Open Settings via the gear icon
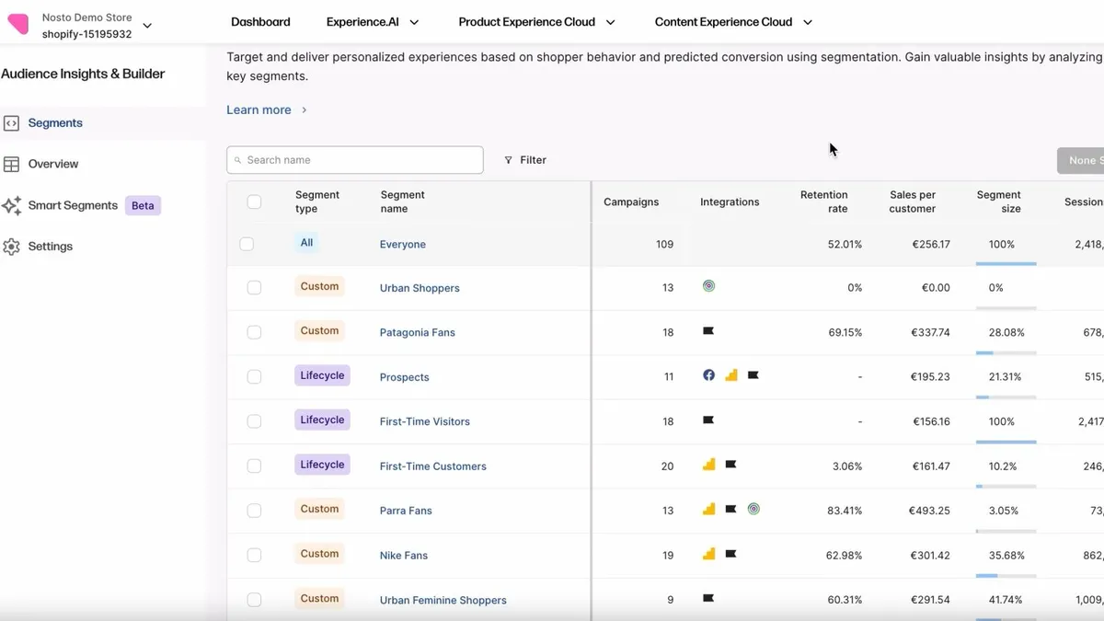1104x621 pixels. (x=11, y=247)
